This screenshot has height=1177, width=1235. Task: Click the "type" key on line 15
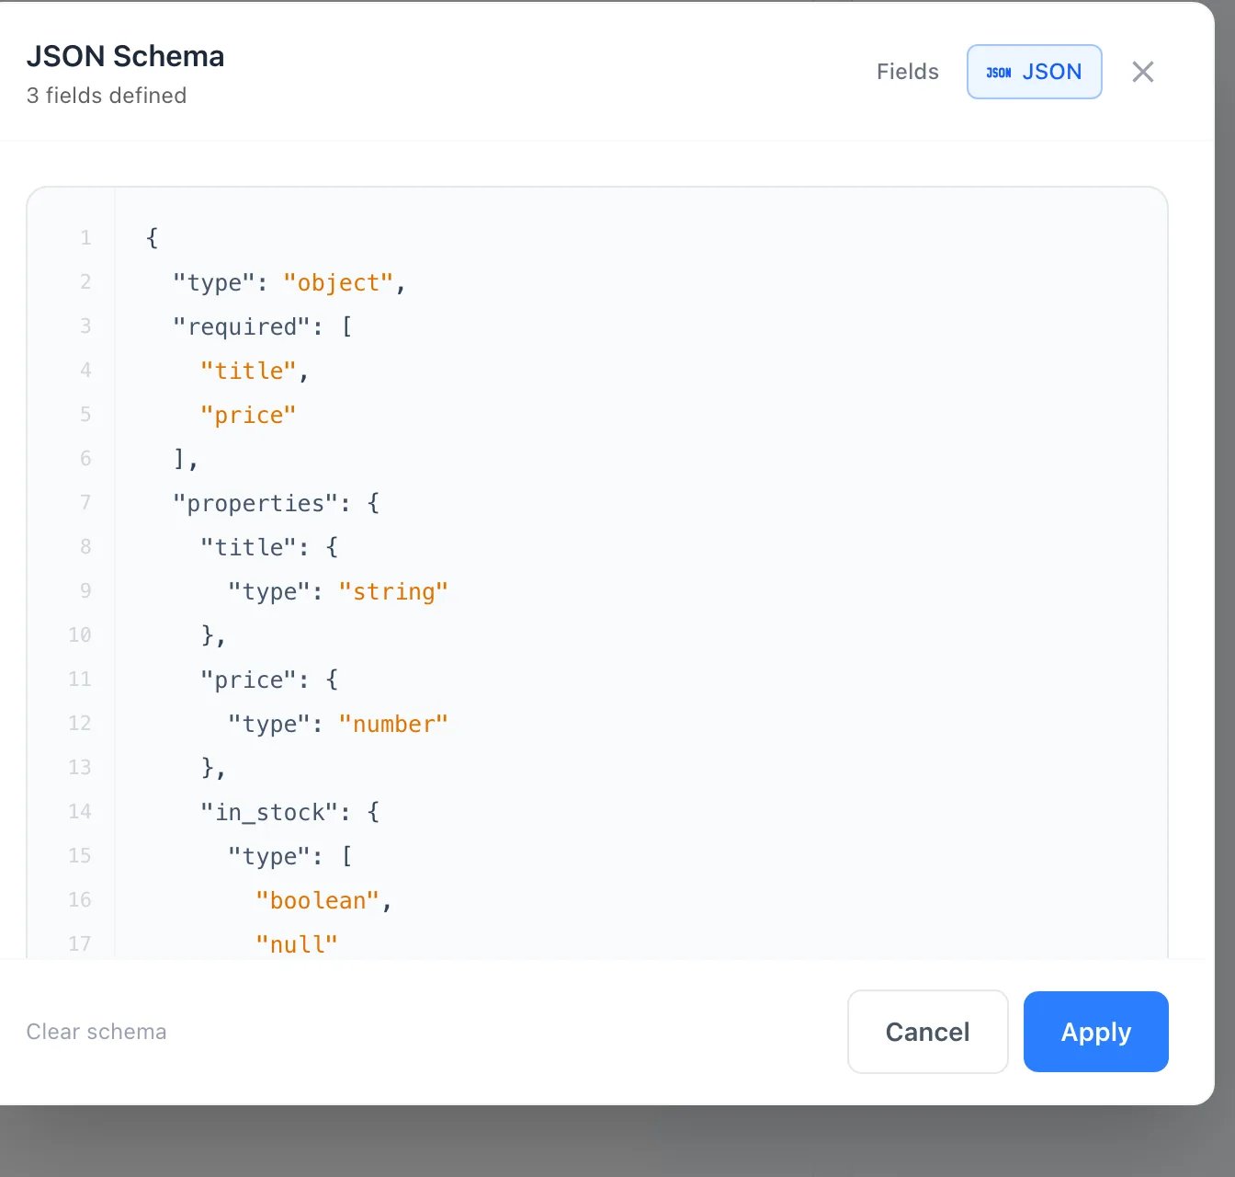tap(269, 856)
